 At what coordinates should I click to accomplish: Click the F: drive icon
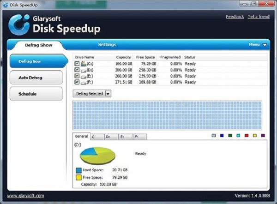tap(84, 83)
